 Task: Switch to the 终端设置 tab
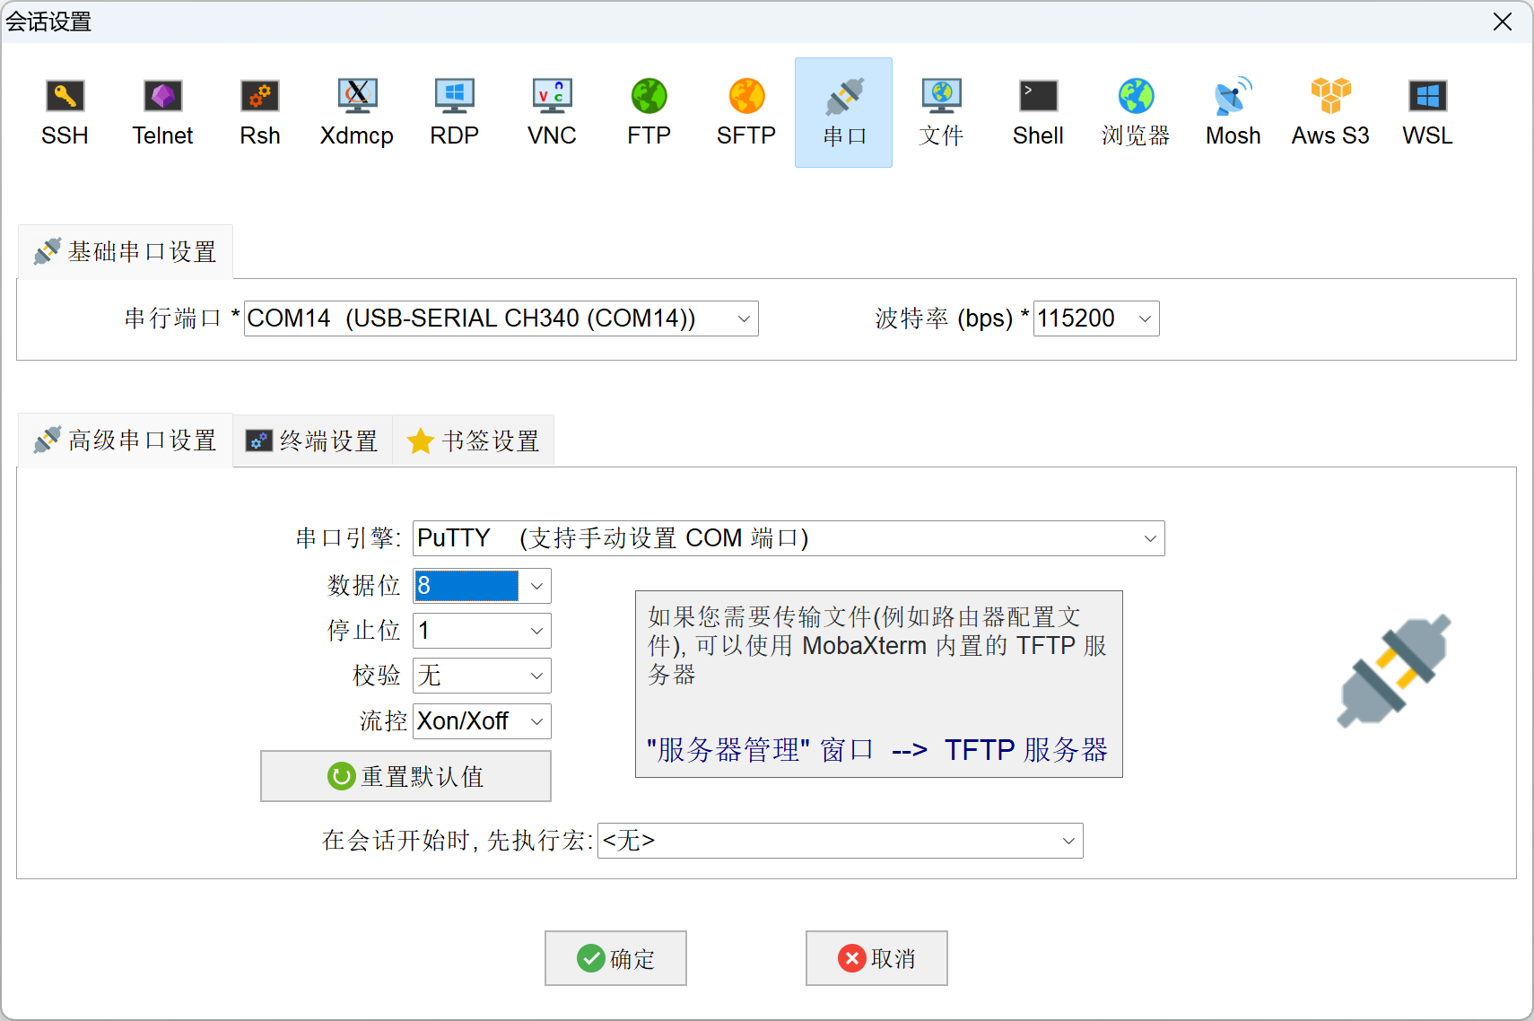(312, 441)
